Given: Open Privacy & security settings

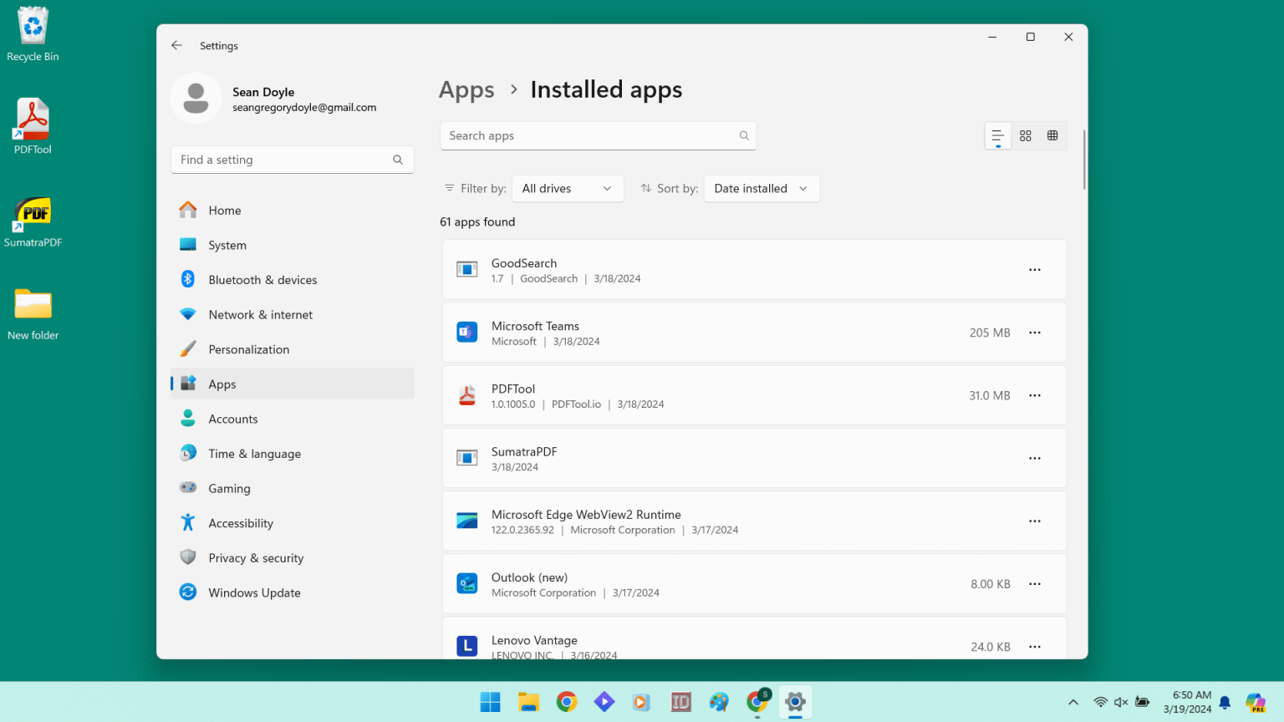Looking at the screenshot, I should click(x=293, y=558).
